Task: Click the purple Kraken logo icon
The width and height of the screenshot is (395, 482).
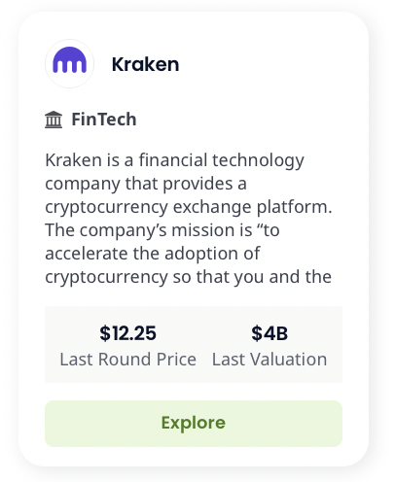Action: [69, 60]
